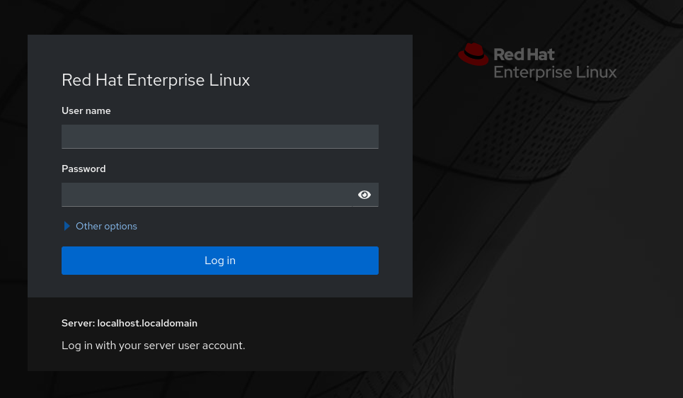Viewport: 683px width, 398px height.
Task: Click the User name field label
Action: click(86, 110)
